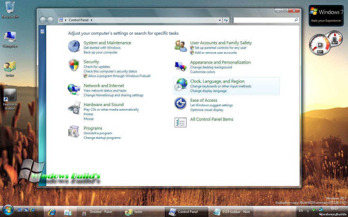Click Set up parental controls for any user
The height and width of the screenshot is (217, 348).
click(220, 48)
